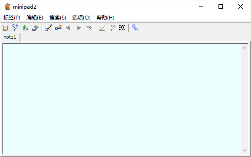This screenshot has width=251, height=157.
Task: Click the blue pushpin always-on-top icon
Action: pyautogui.click(x=135, y=28)
